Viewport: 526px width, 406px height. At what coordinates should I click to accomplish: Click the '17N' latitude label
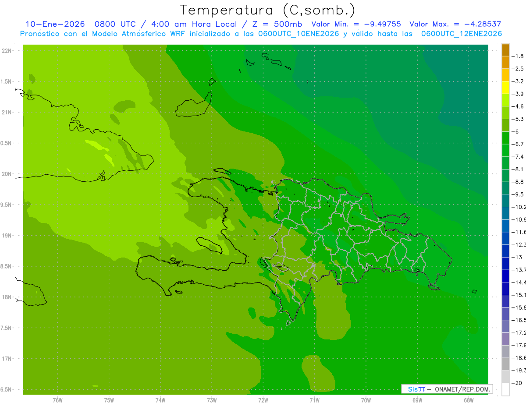pyautogui.click(x=7, y=359)
